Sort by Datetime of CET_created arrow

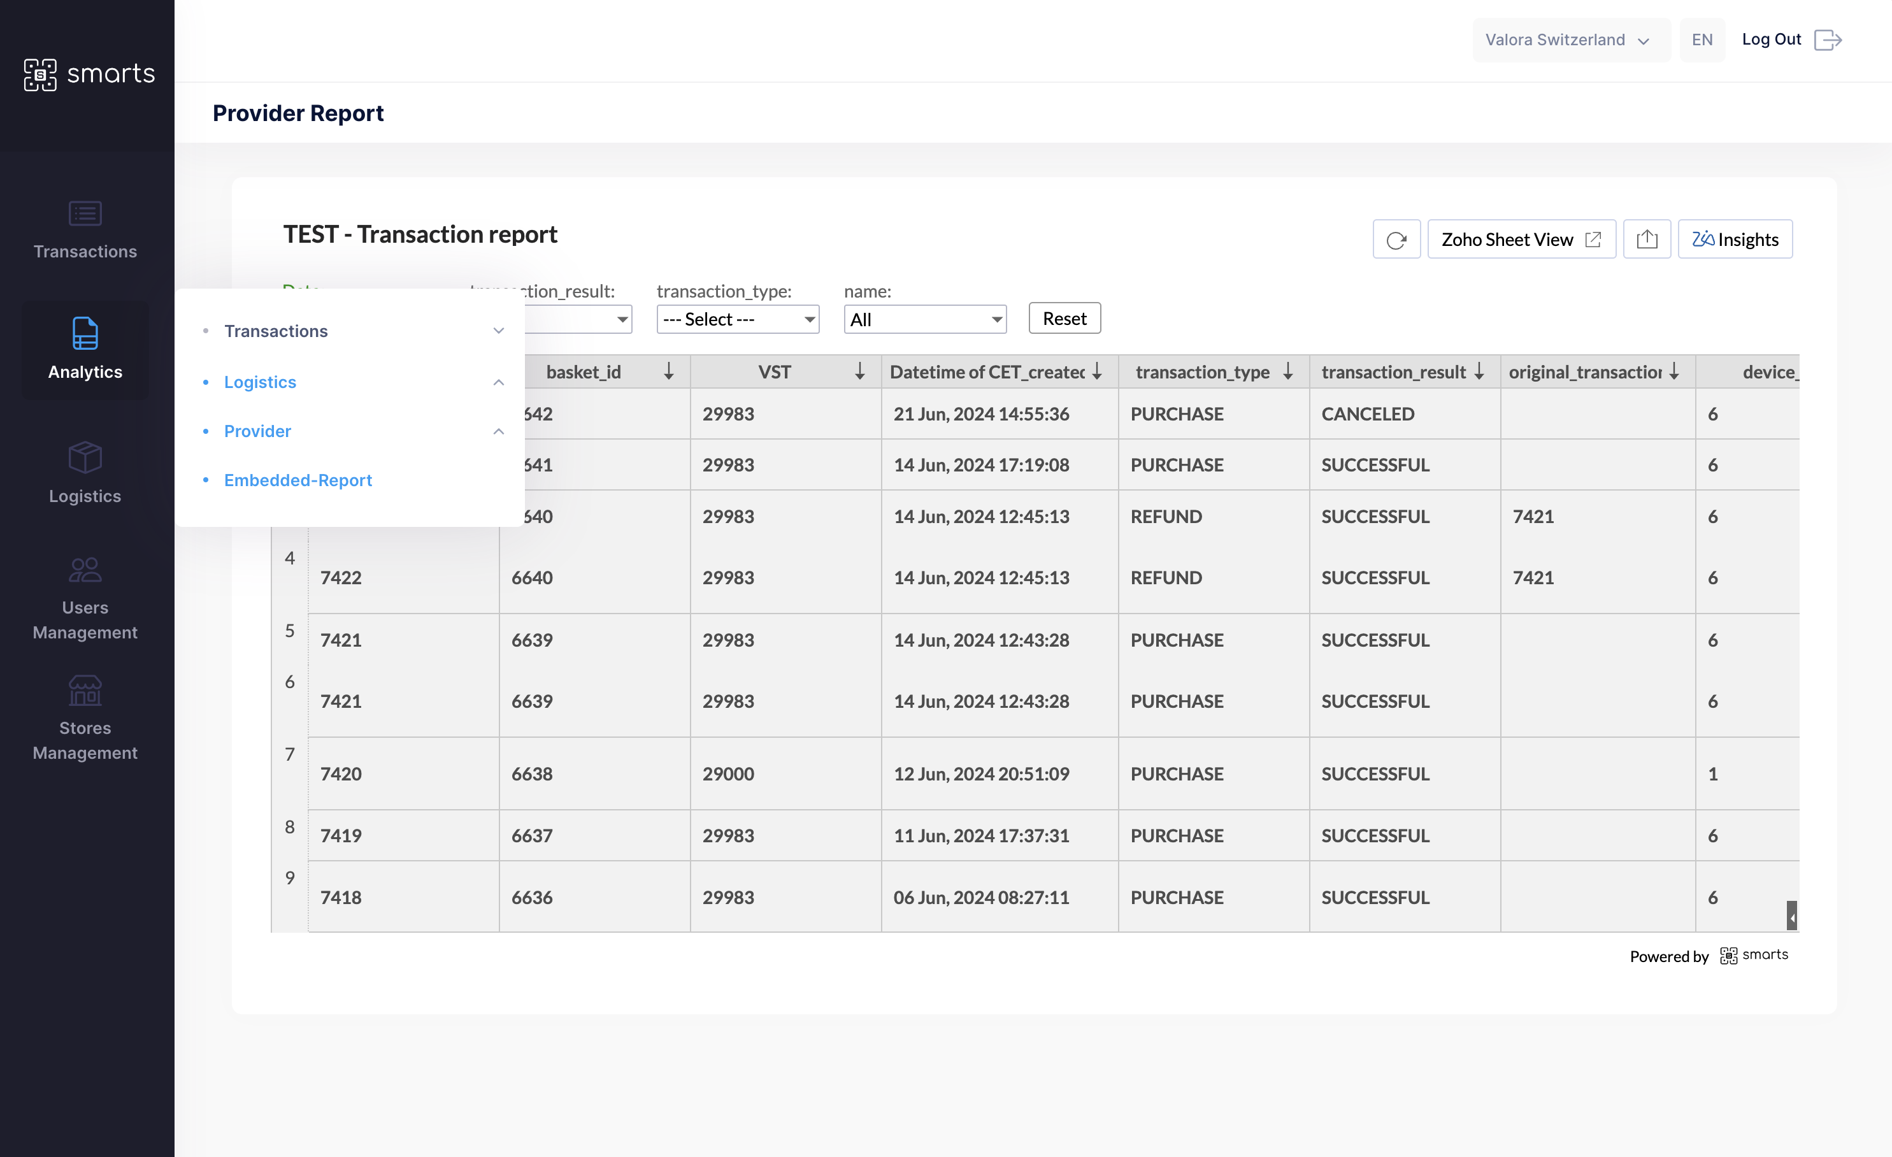click(x=1096, y=371)
